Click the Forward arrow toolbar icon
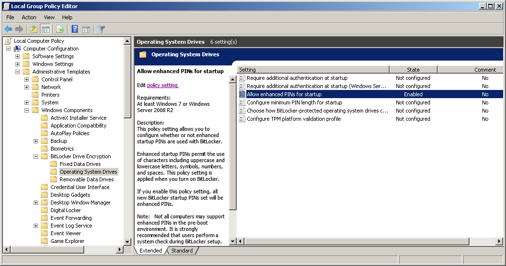506x266 pixels. pyautogui.click(x=19, y=29)
